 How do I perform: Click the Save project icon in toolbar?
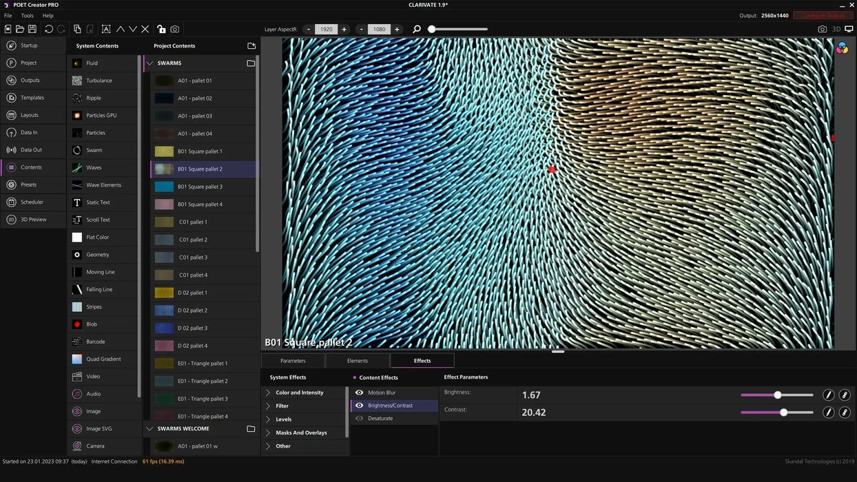pyautogui.click(x=32, y=30)
